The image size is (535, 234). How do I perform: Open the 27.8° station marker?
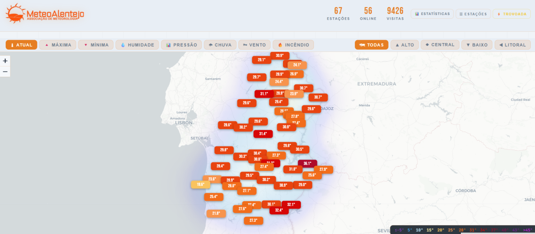tap(295, 117)
